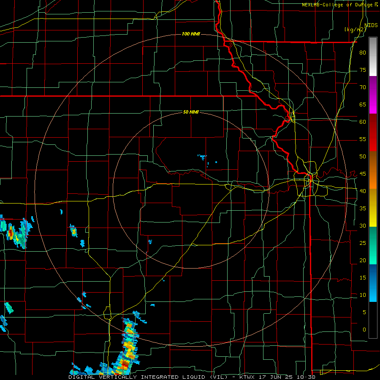Click the 50 NMI range ring label

pyautogui.click(x=191, y=112)
